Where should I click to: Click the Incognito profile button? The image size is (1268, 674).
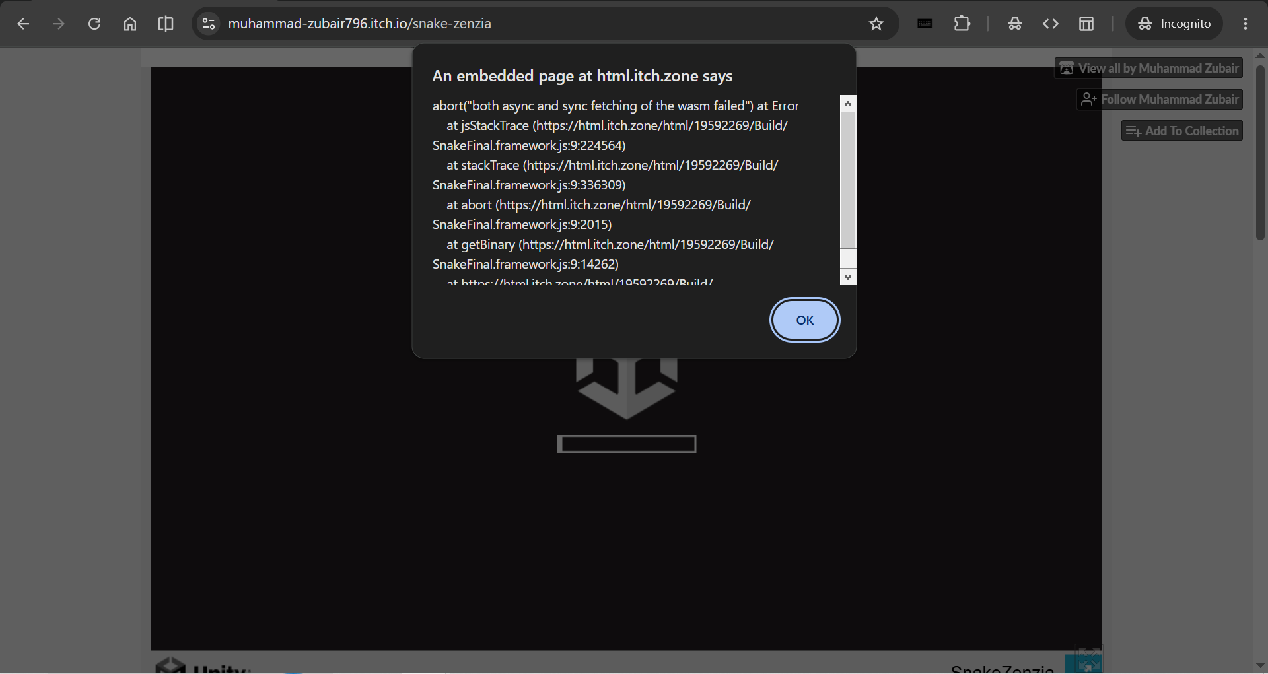pos(1174,24)
